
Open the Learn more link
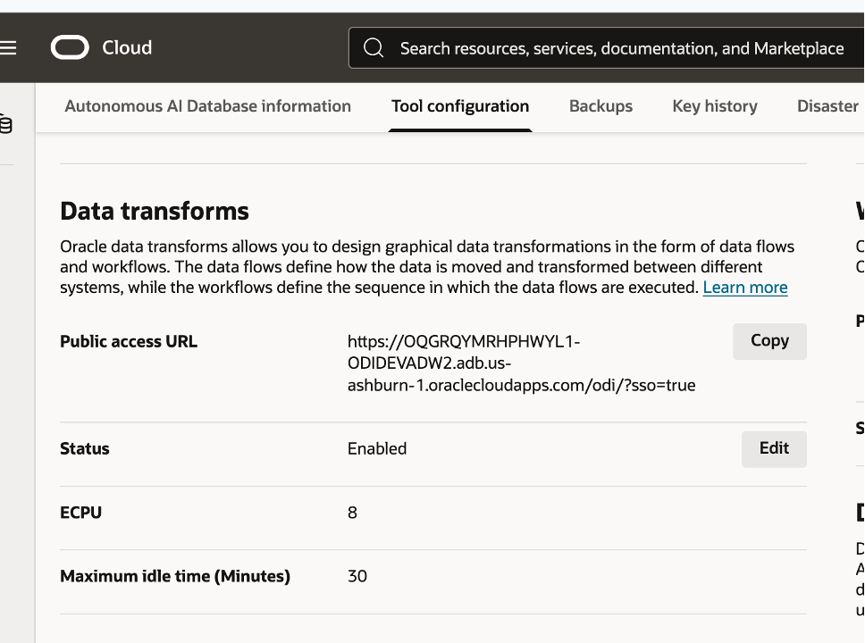point(744,288)
